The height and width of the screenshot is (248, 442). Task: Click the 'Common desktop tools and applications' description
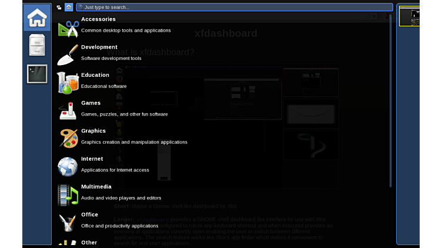[x=126, y=30]
